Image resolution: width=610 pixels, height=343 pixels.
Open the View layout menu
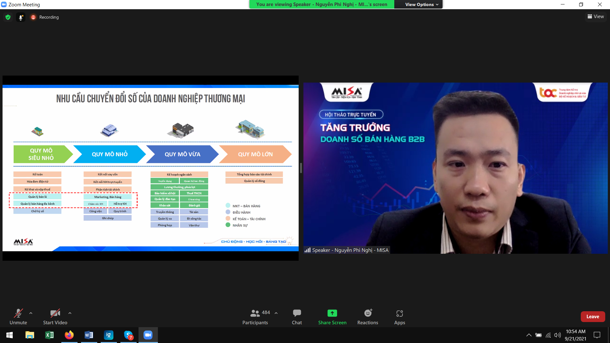tap(596, 17)
